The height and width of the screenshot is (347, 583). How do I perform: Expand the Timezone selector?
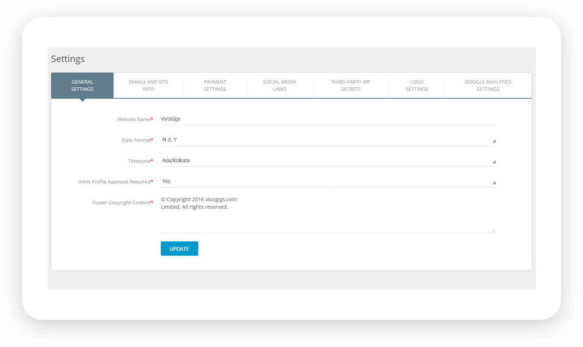coord(327,160)
